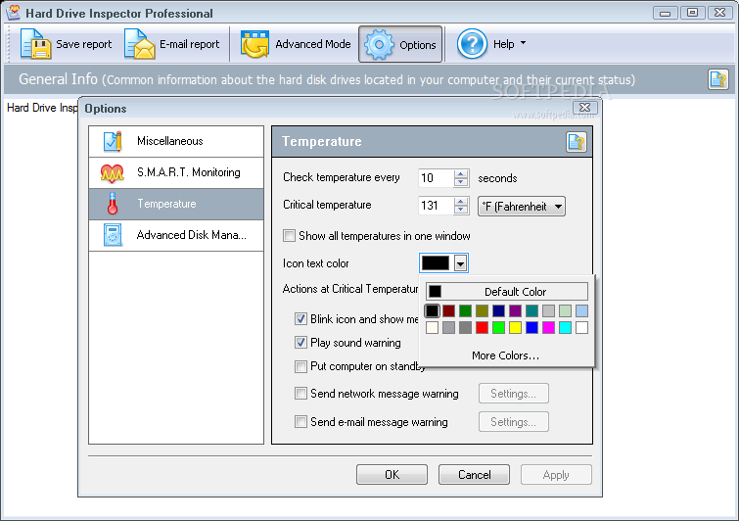Click the Advanced Disk Management drive icon
This screenshot has height=521, width=739.
(x=113, y=235)
